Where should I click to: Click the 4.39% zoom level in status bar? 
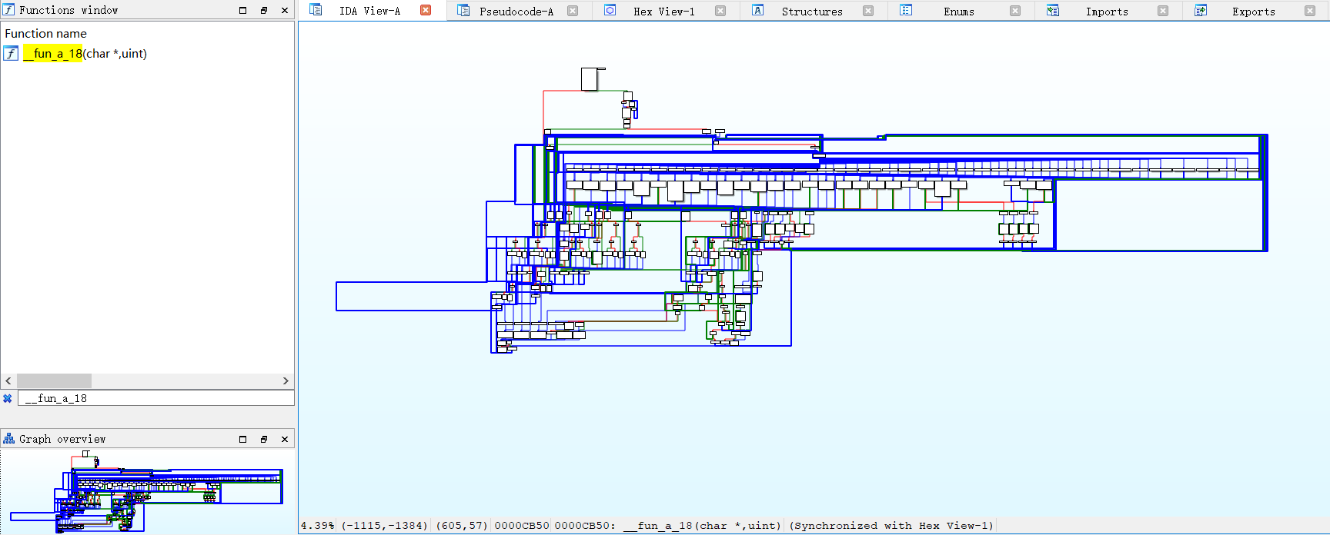pos(318,526)
